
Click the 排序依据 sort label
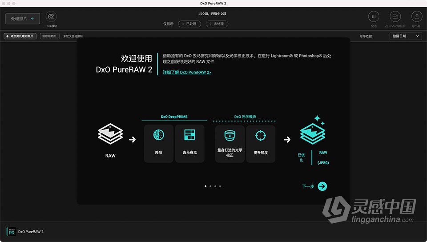366,36
